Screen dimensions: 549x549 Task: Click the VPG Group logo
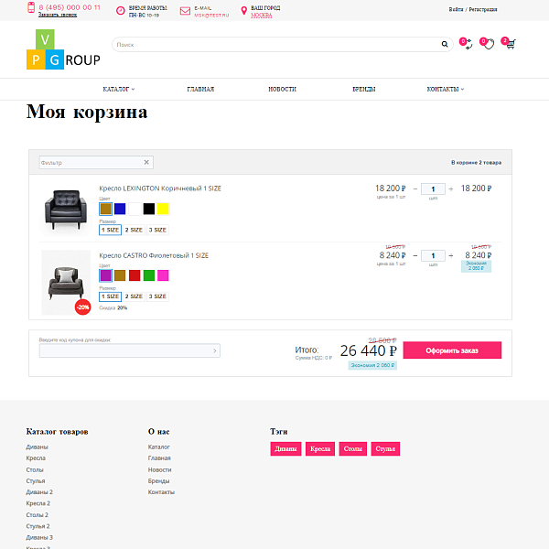(62, 50)
